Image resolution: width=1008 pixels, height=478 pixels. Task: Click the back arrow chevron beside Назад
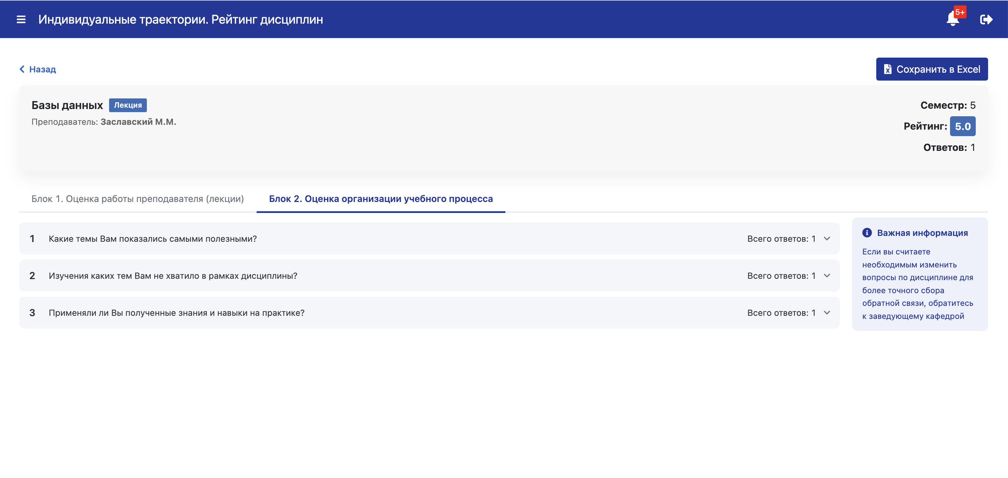[22, 69]
